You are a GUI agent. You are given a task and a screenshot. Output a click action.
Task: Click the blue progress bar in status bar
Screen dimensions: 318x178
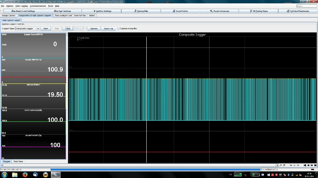tap(155, 170)
